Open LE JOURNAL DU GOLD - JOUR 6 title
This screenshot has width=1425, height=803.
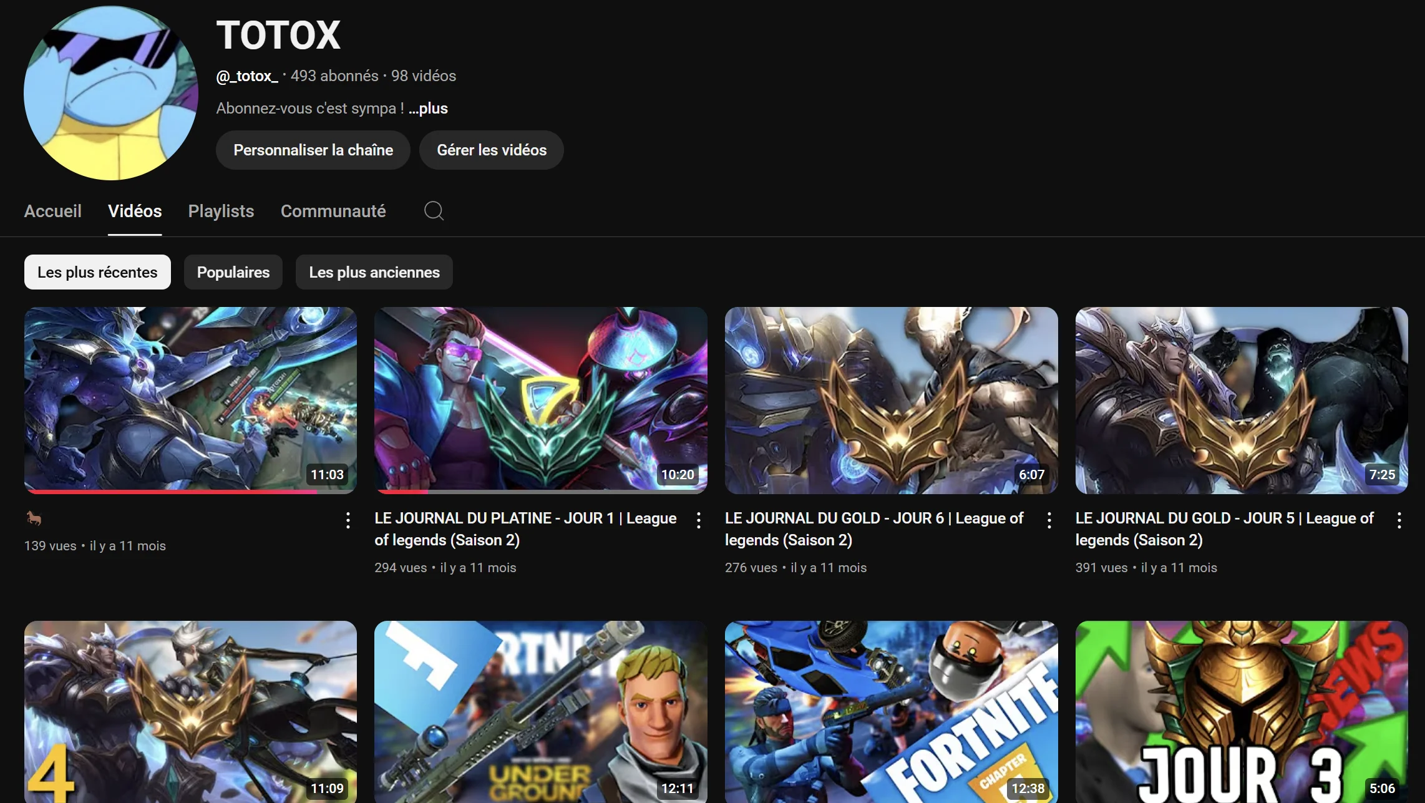point(874,529)
